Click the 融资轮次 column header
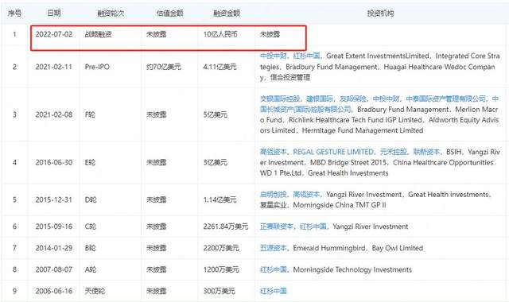The width and height of the screenshot is (509, 302). pyautogui.click(x=111, y=13)
